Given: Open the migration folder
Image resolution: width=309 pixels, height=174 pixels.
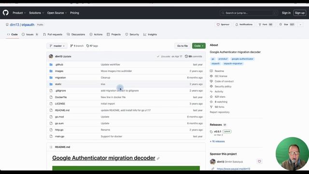Looking at the screenshot, I should (x=60, y=77).
